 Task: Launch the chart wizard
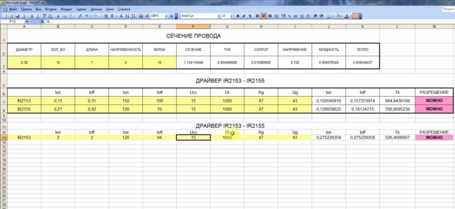point(141,16)
